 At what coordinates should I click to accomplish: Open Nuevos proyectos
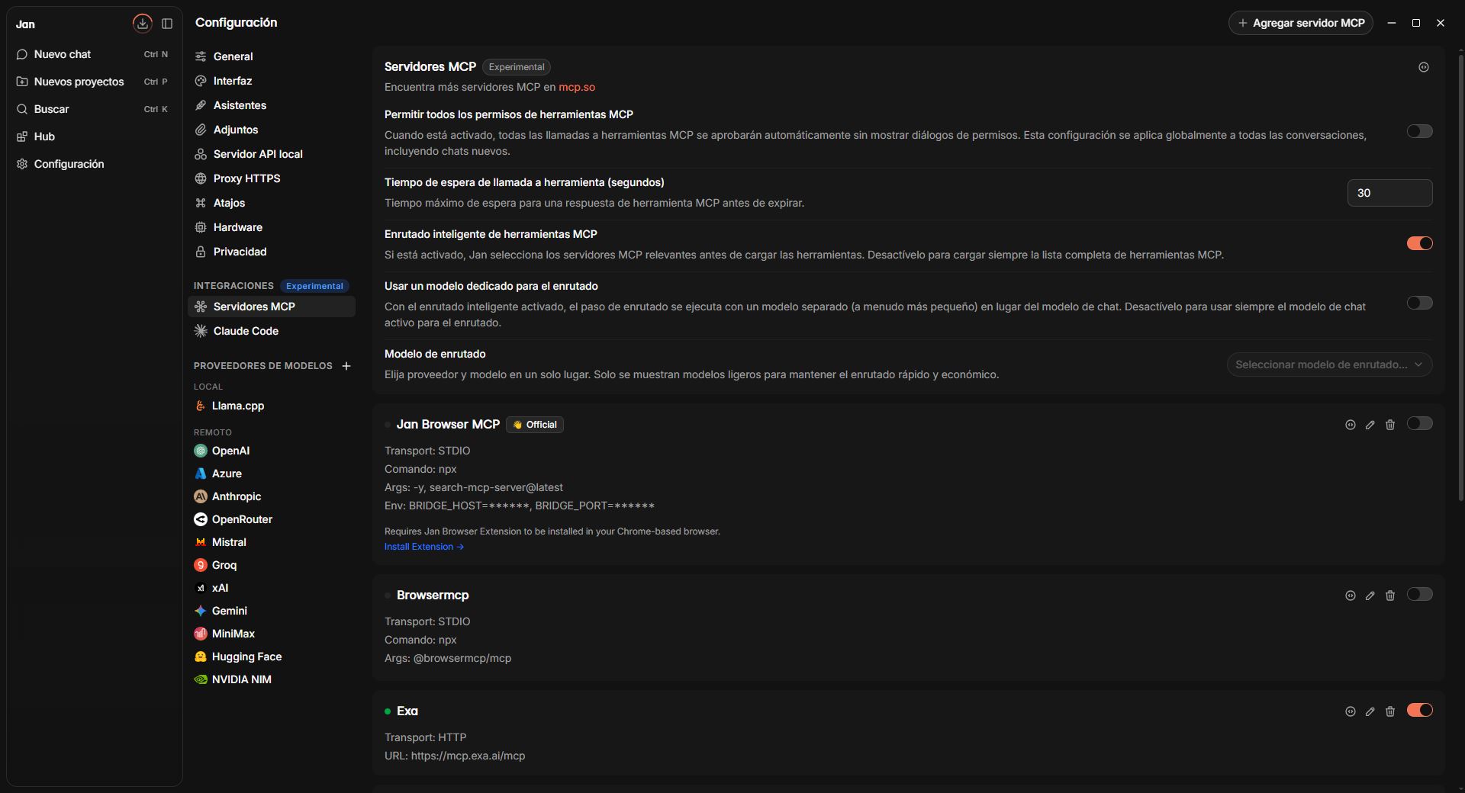(x=94, y=82)
